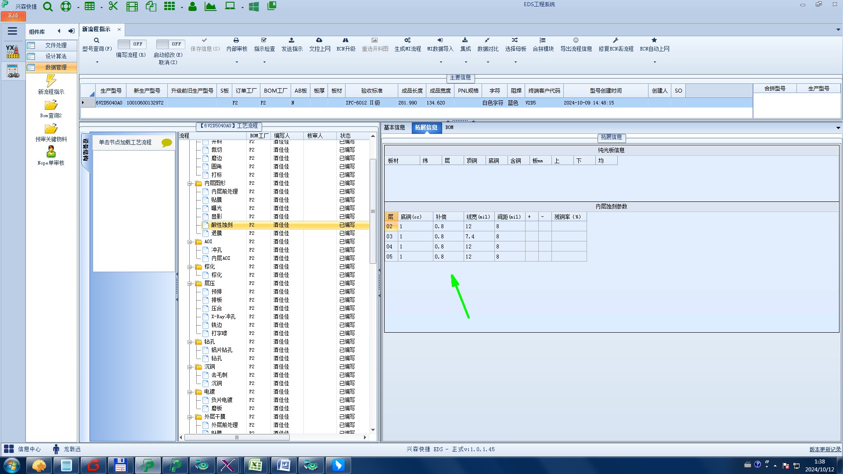The image size is (843, 474).
Task: Open the dropdown arrow under 集成
Action: click(x=465, y=62)
